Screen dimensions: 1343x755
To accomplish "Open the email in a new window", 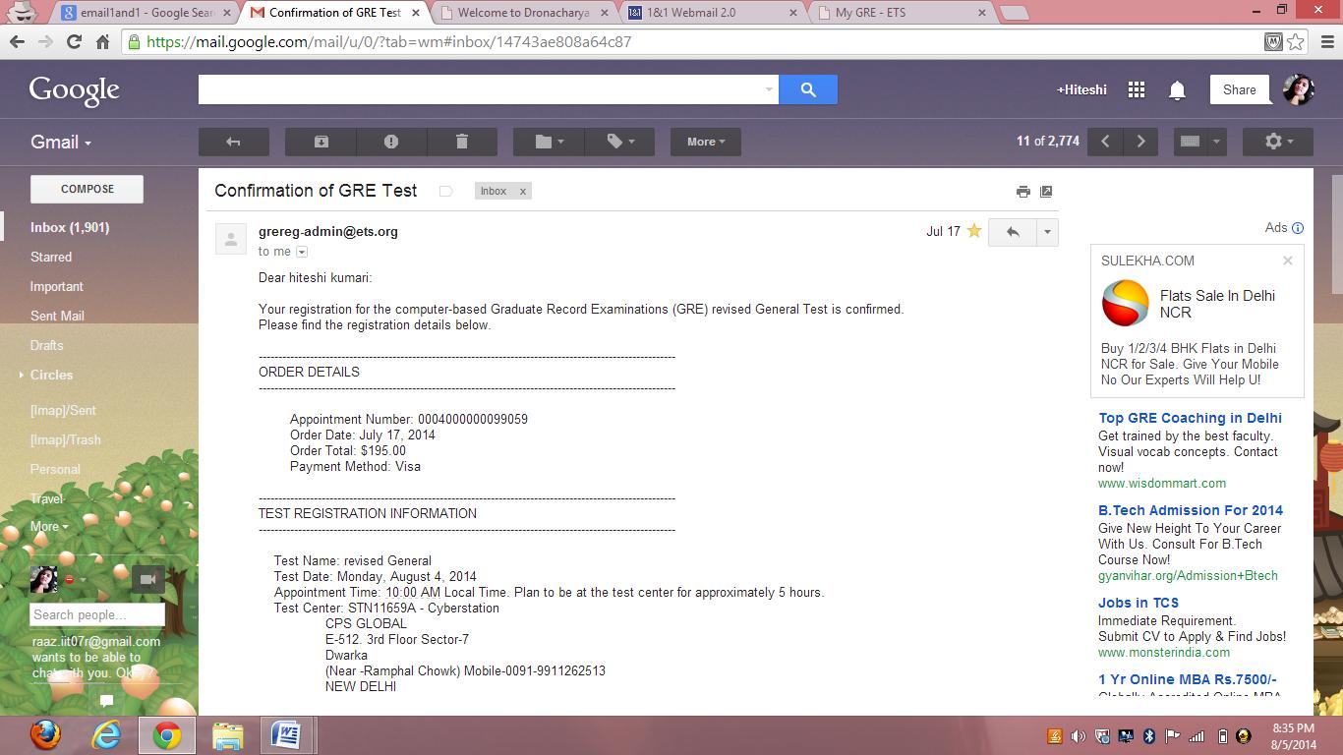I will coord(1046,192).
